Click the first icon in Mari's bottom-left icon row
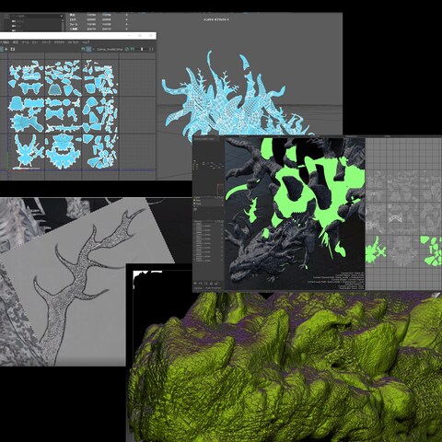The width and height of the screenshot is (442, 442). tap(195, 283)
